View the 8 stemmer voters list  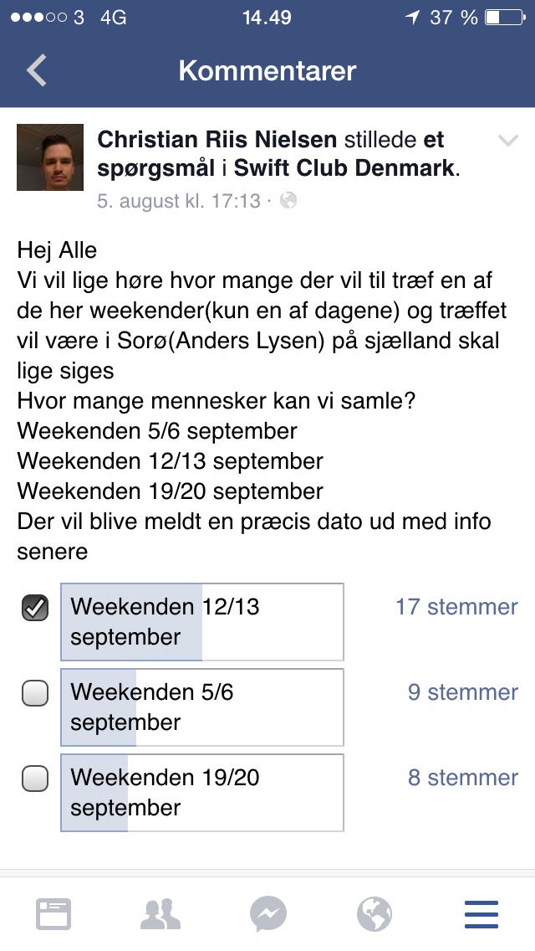pyautogui.click(x=462, y=778)
